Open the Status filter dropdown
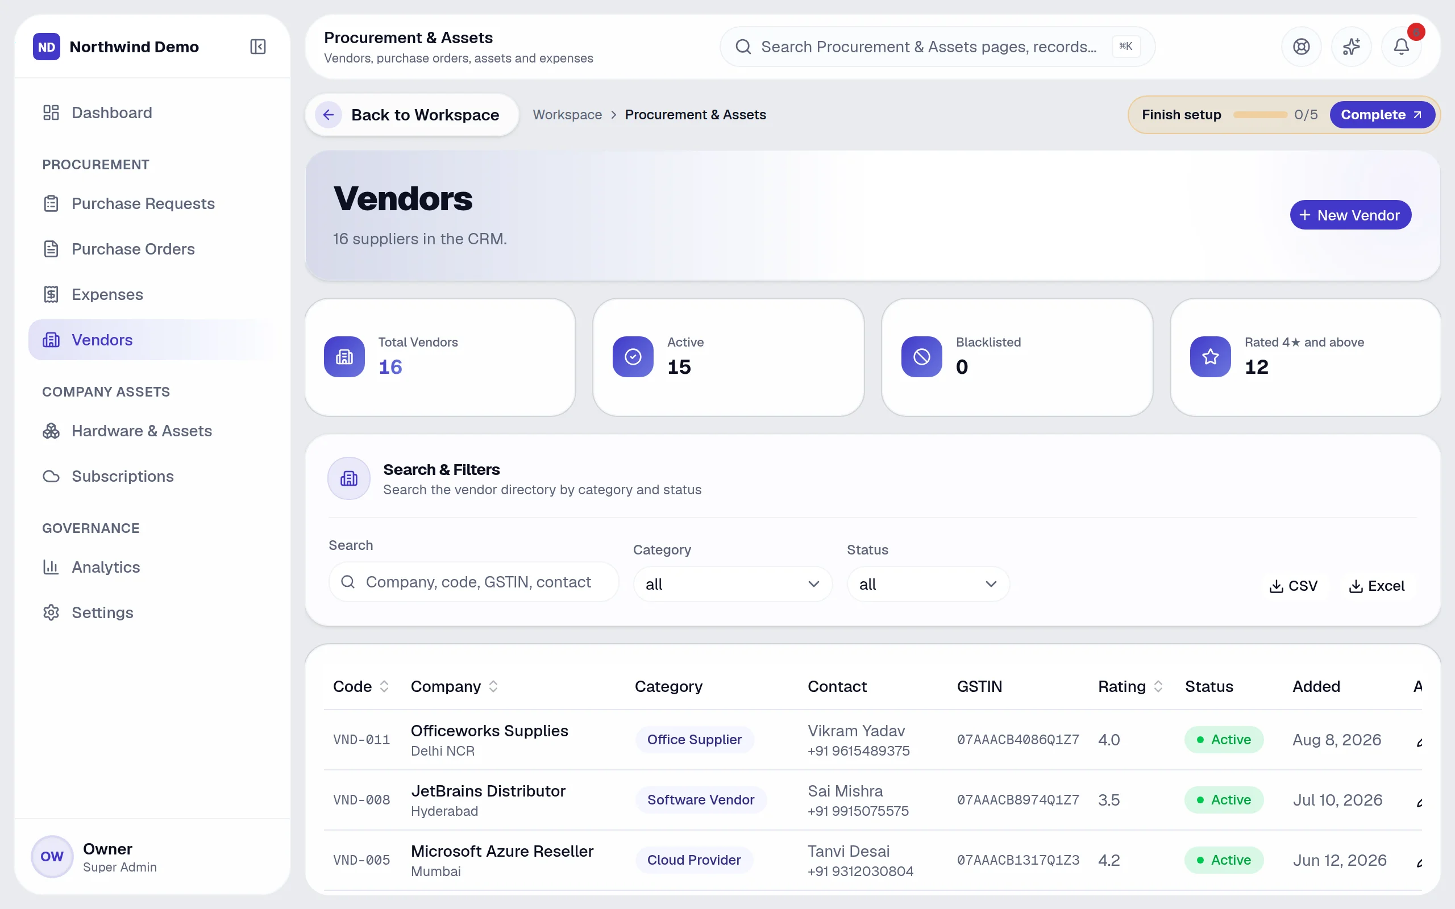The width and height of the screenshot is (1455, 909). (928, 584)
